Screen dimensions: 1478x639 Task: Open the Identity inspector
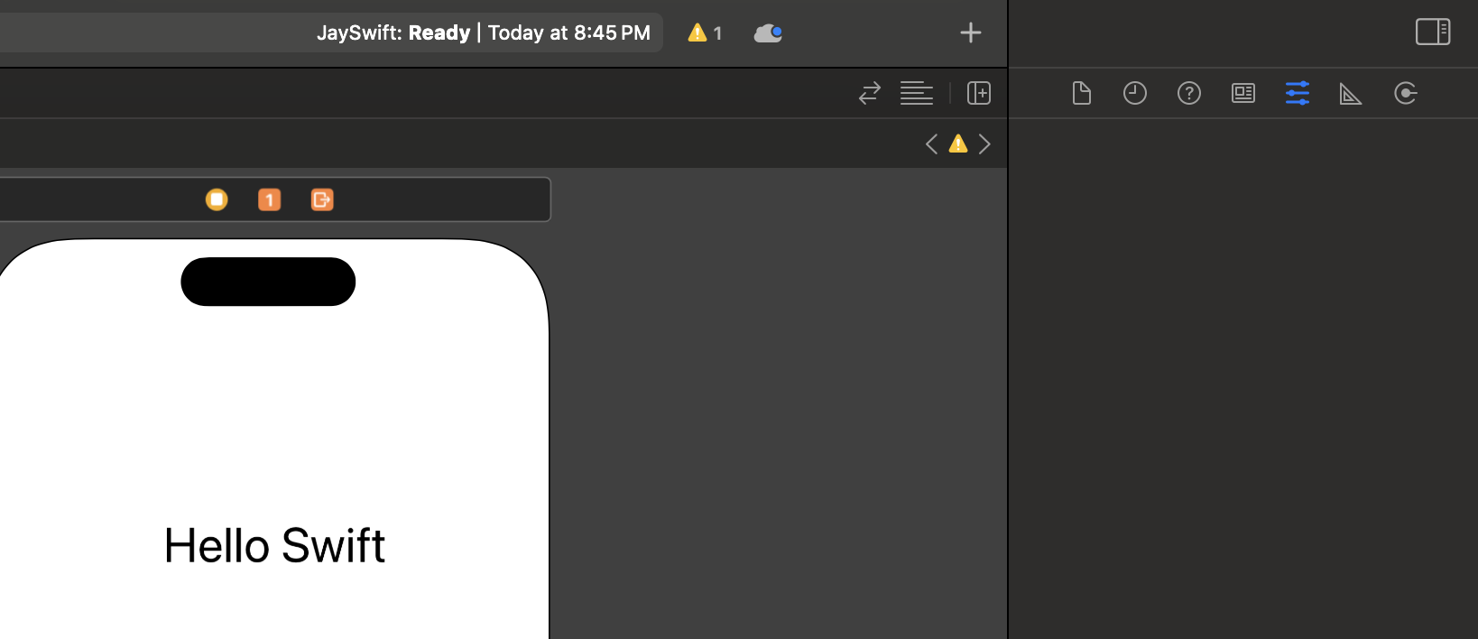pyautogui.click(x=1243, y=93)
